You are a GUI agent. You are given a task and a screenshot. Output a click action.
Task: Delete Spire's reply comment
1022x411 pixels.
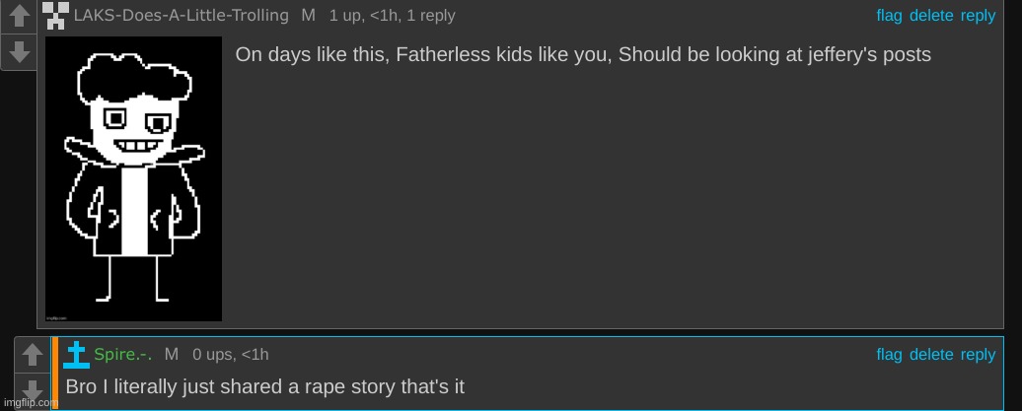tap(931, 355)
